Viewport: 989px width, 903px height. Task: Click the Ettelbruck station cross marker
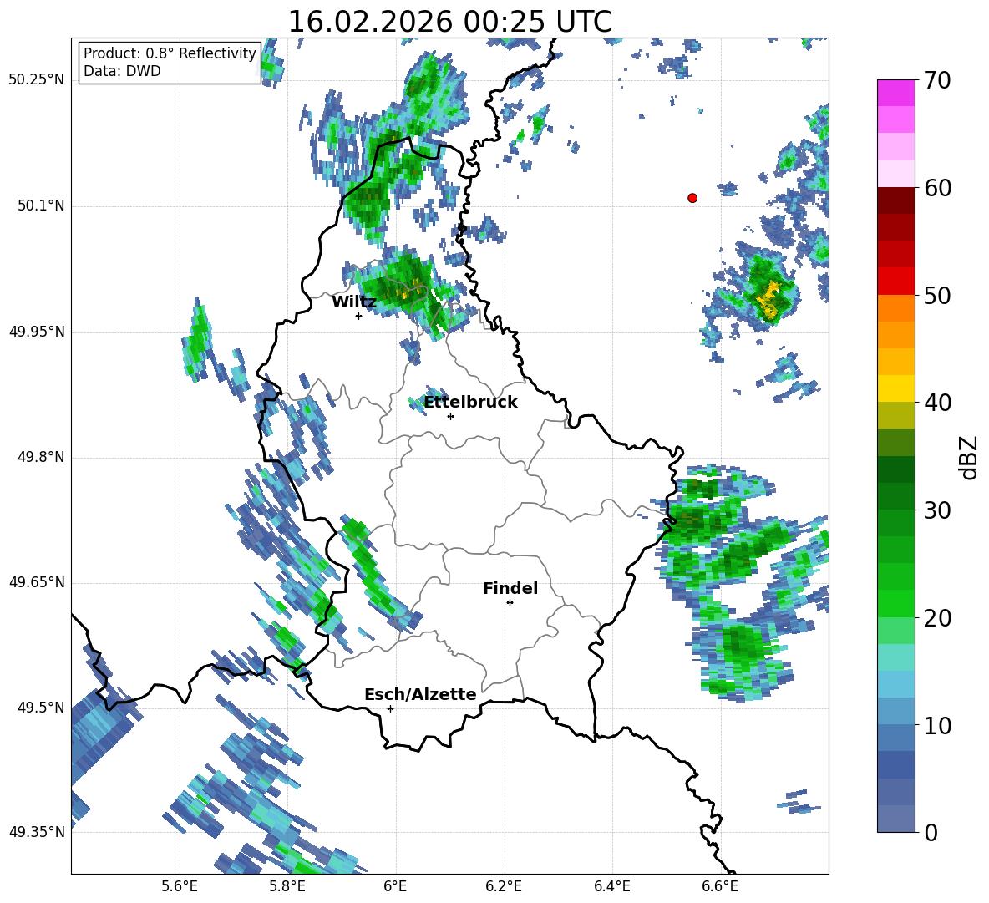450,416
